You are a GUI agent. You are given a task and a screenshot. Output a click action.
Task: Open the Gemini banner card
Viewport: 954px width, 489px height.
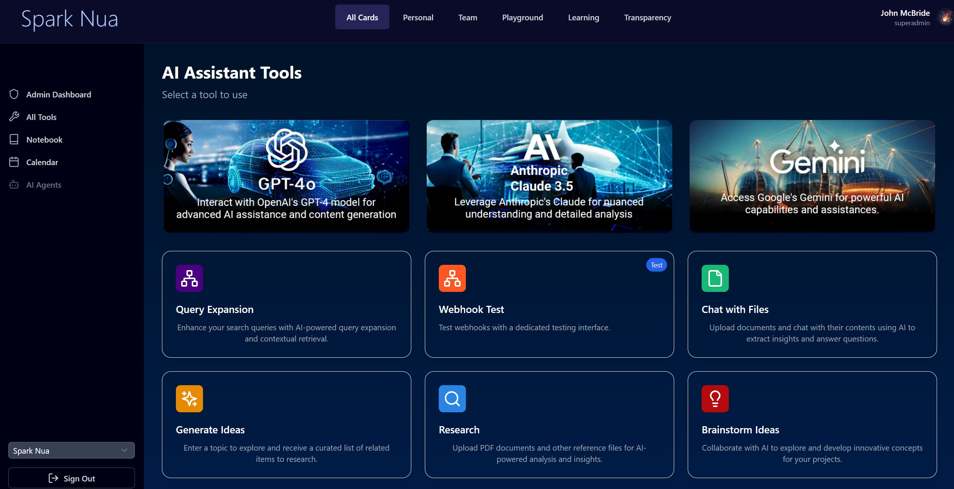812,176
